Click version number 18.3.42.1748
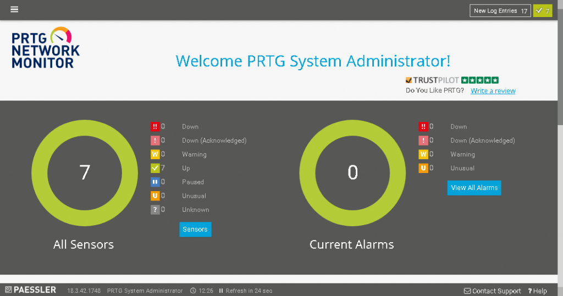563x296 pixels. tap(84, 291)
